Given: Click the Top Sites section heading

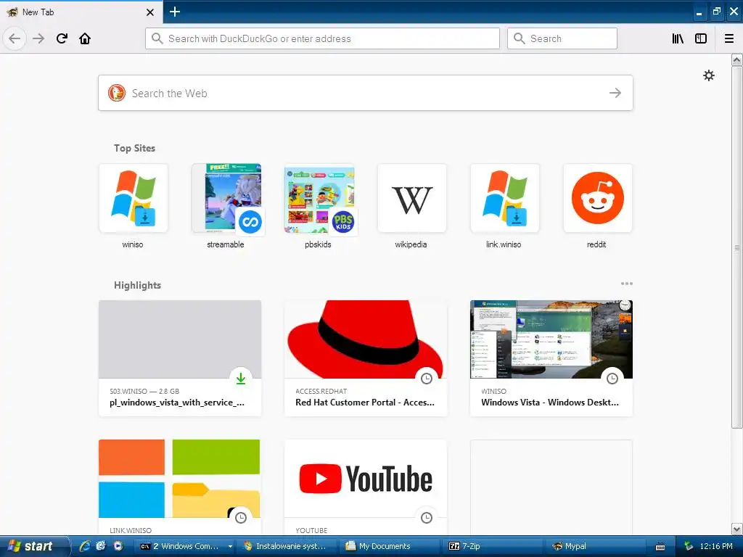Looking at the screenshot, I should pyautogui.click(x=134, y=148).
